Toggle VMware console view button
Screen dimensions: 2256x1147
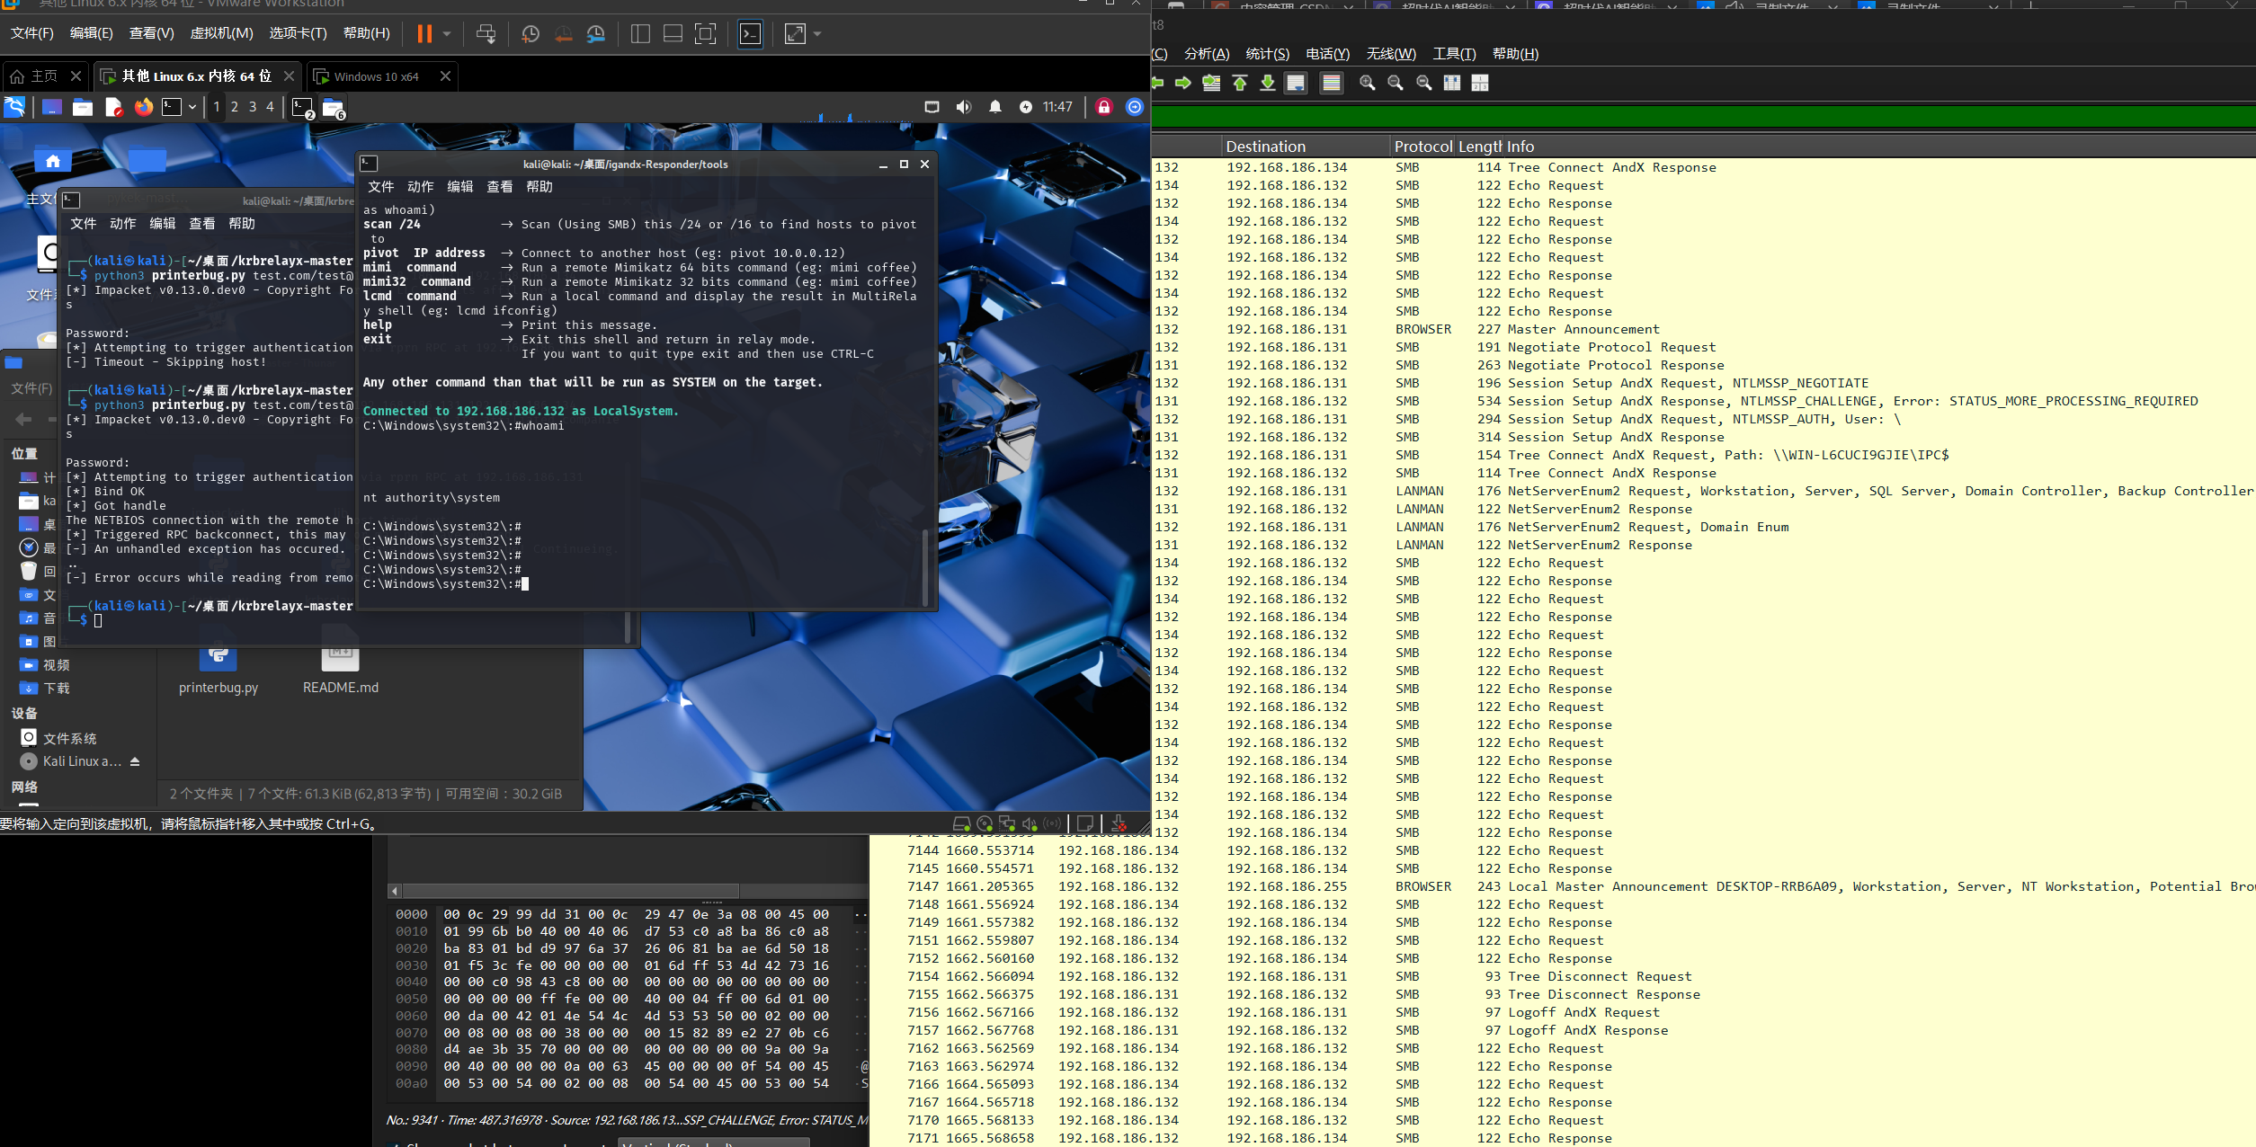(x=750, y=34)
